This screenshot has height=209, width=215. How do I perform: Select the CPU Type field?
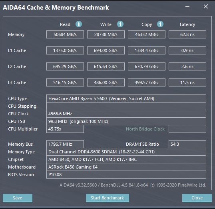(126, 98)
